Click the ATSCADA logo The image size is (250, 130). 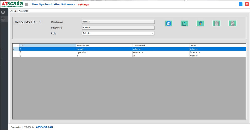click(12, 4)
